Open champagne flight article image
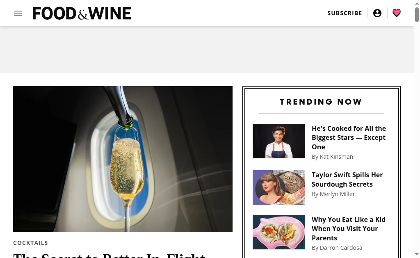 click(123, 159)
